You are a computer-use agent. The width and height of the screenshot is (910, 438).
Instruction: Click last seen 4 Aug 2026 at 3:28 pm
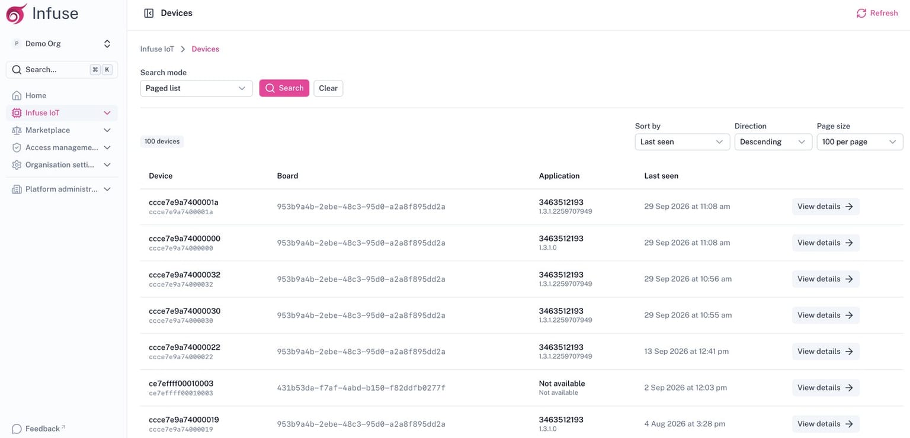[x=684, y=424]
